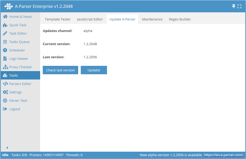Pin the top header bar
Viewport: 246px width, 159px height.
[233, 6]
